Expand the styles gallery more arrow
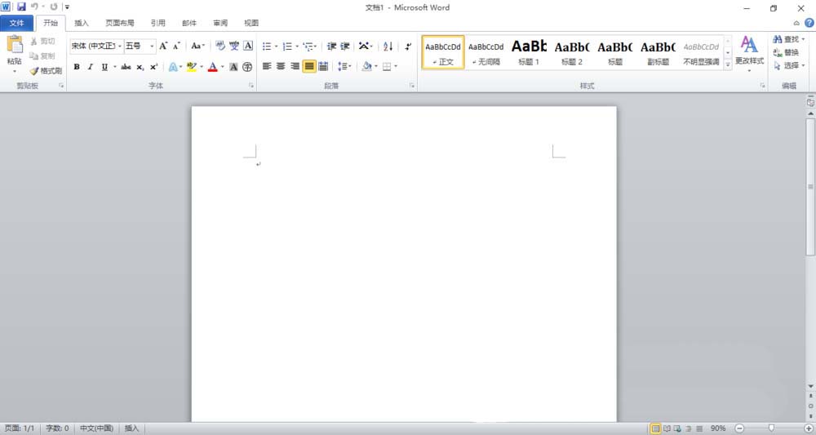This screenshot has width=816, height=435. (727, 64)
